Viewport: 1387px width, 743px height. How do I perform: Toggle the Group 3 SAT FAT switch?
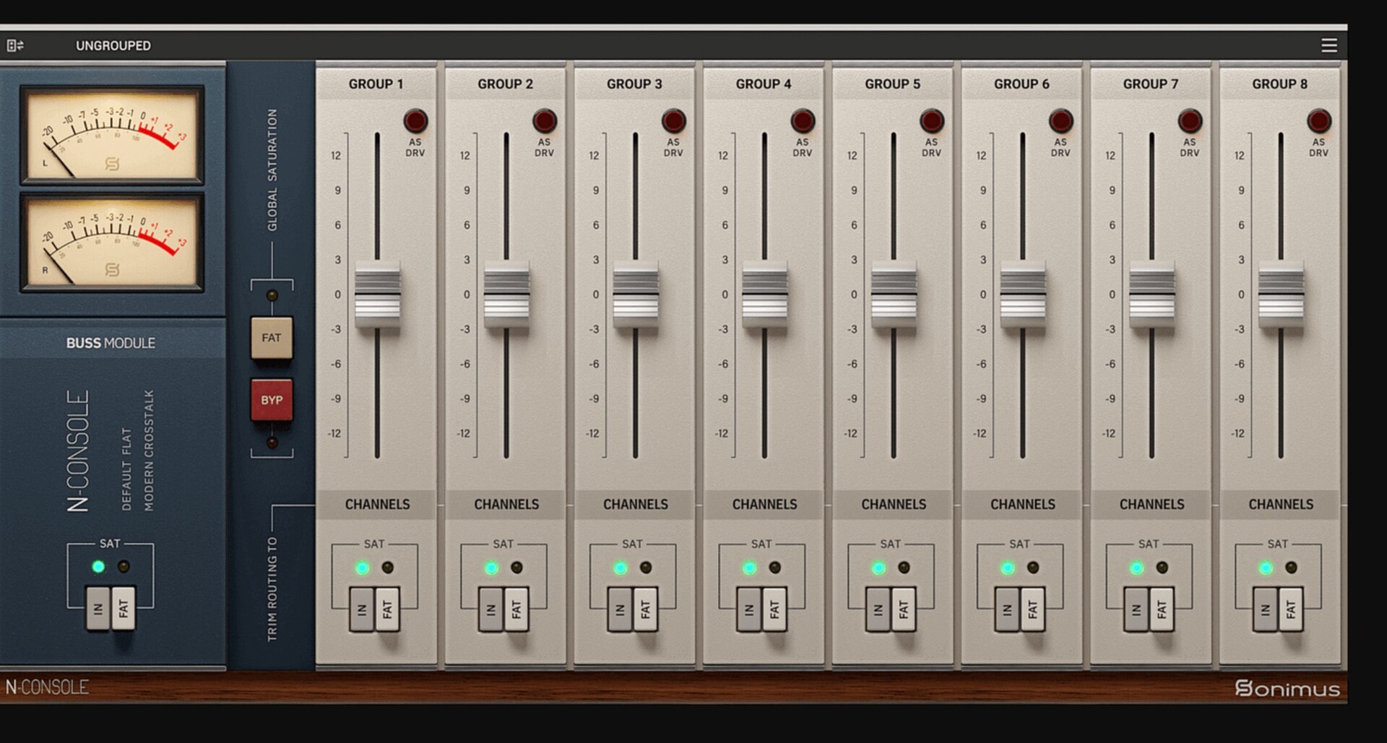[x=645, y=609]
